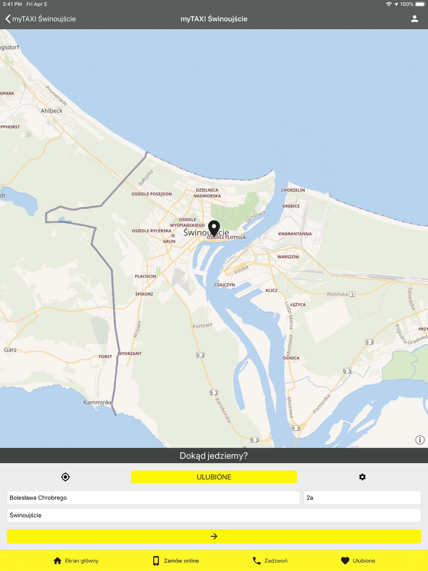
Task: Open the Ekran główny tab
Action: click(76, 561)
